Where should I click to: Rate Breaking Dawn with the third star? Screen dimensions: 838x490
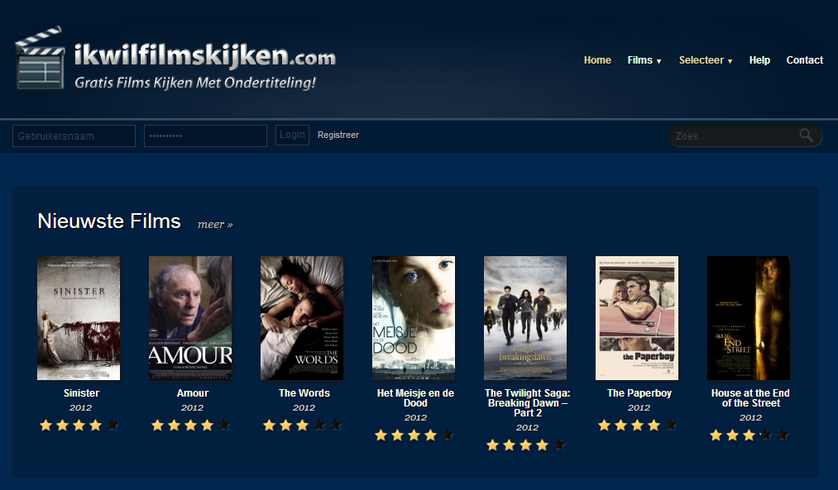(x=526, y=445)
